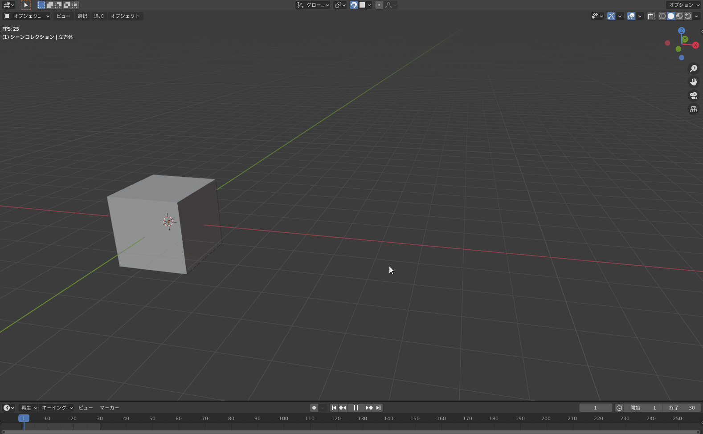Click the zoom magnifier viewport icon
This screenshot has width=703, height=434.
[x=694, y=69]
